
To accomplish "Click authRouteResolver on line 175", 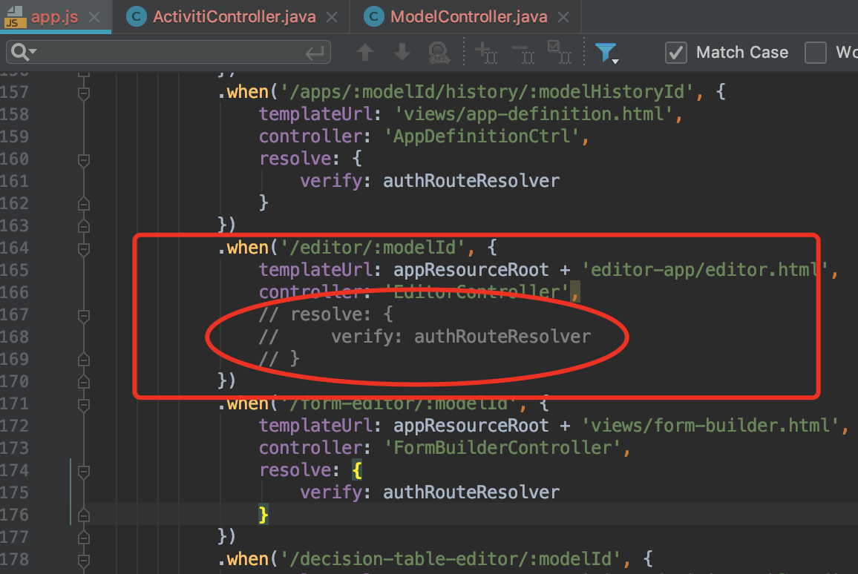I will click(x=471, y=492).
